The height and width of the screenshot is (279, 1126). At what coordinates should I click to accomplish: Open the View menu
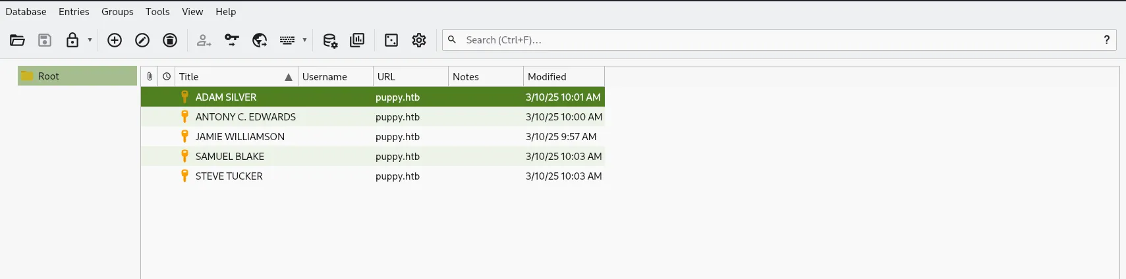click(192, 11)
